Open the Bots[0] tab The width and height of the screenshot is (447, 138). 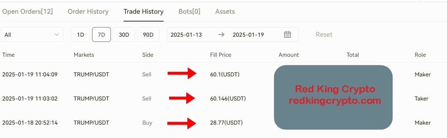pyautogui.click(x=189, y=11)
